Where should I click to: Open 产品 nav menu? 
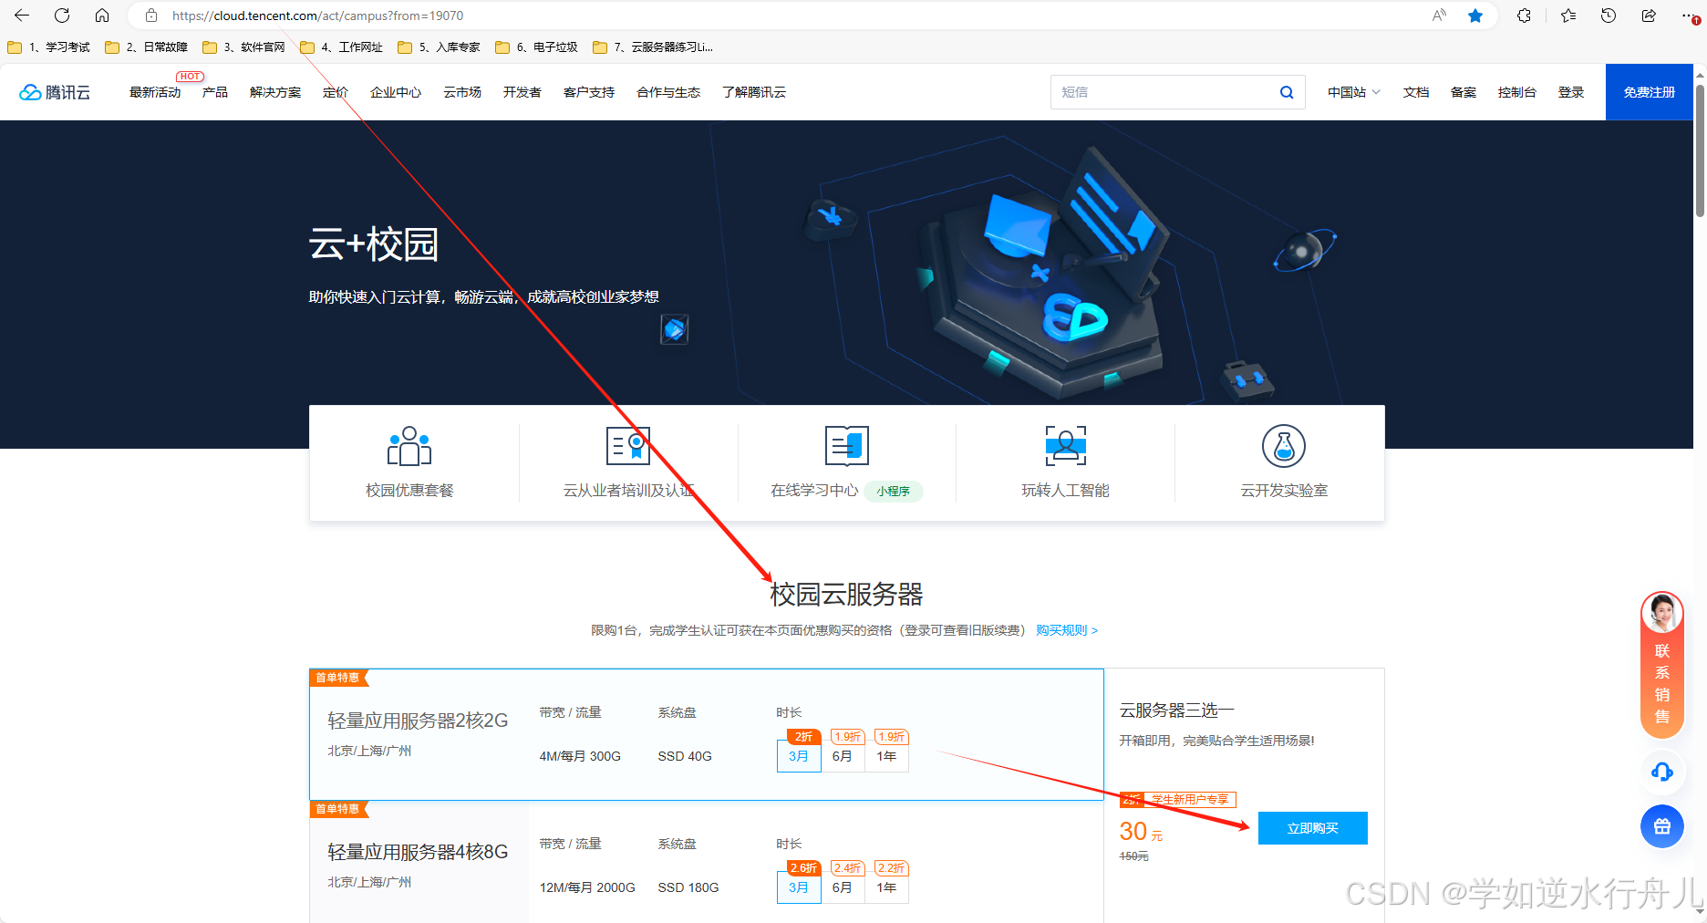click(215, 92)
